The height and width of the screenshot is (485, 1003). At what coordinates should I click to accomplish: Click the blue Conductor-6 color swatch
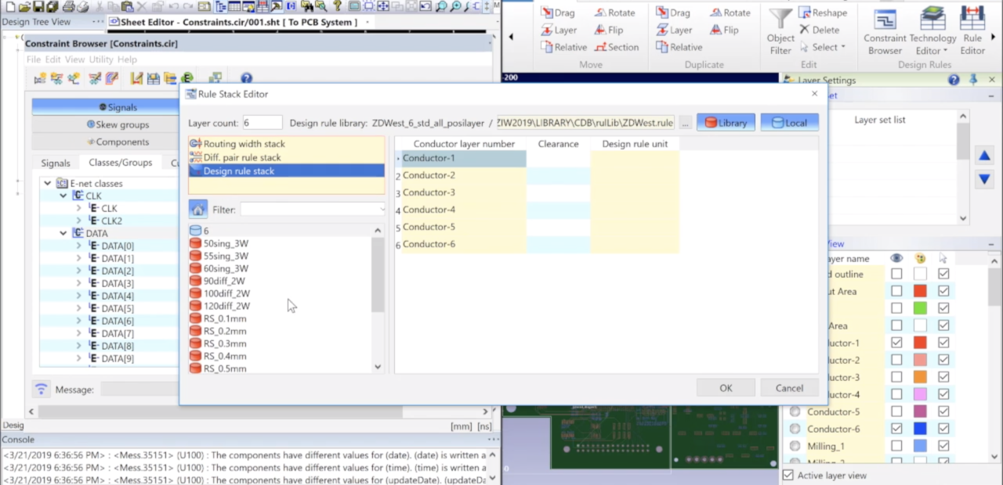tap(920, 429)
